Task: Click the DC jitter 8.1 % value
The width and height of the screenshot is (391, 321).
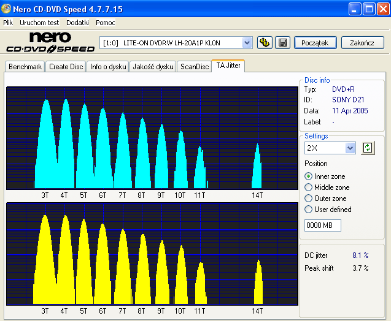Action: click(360, 255)
